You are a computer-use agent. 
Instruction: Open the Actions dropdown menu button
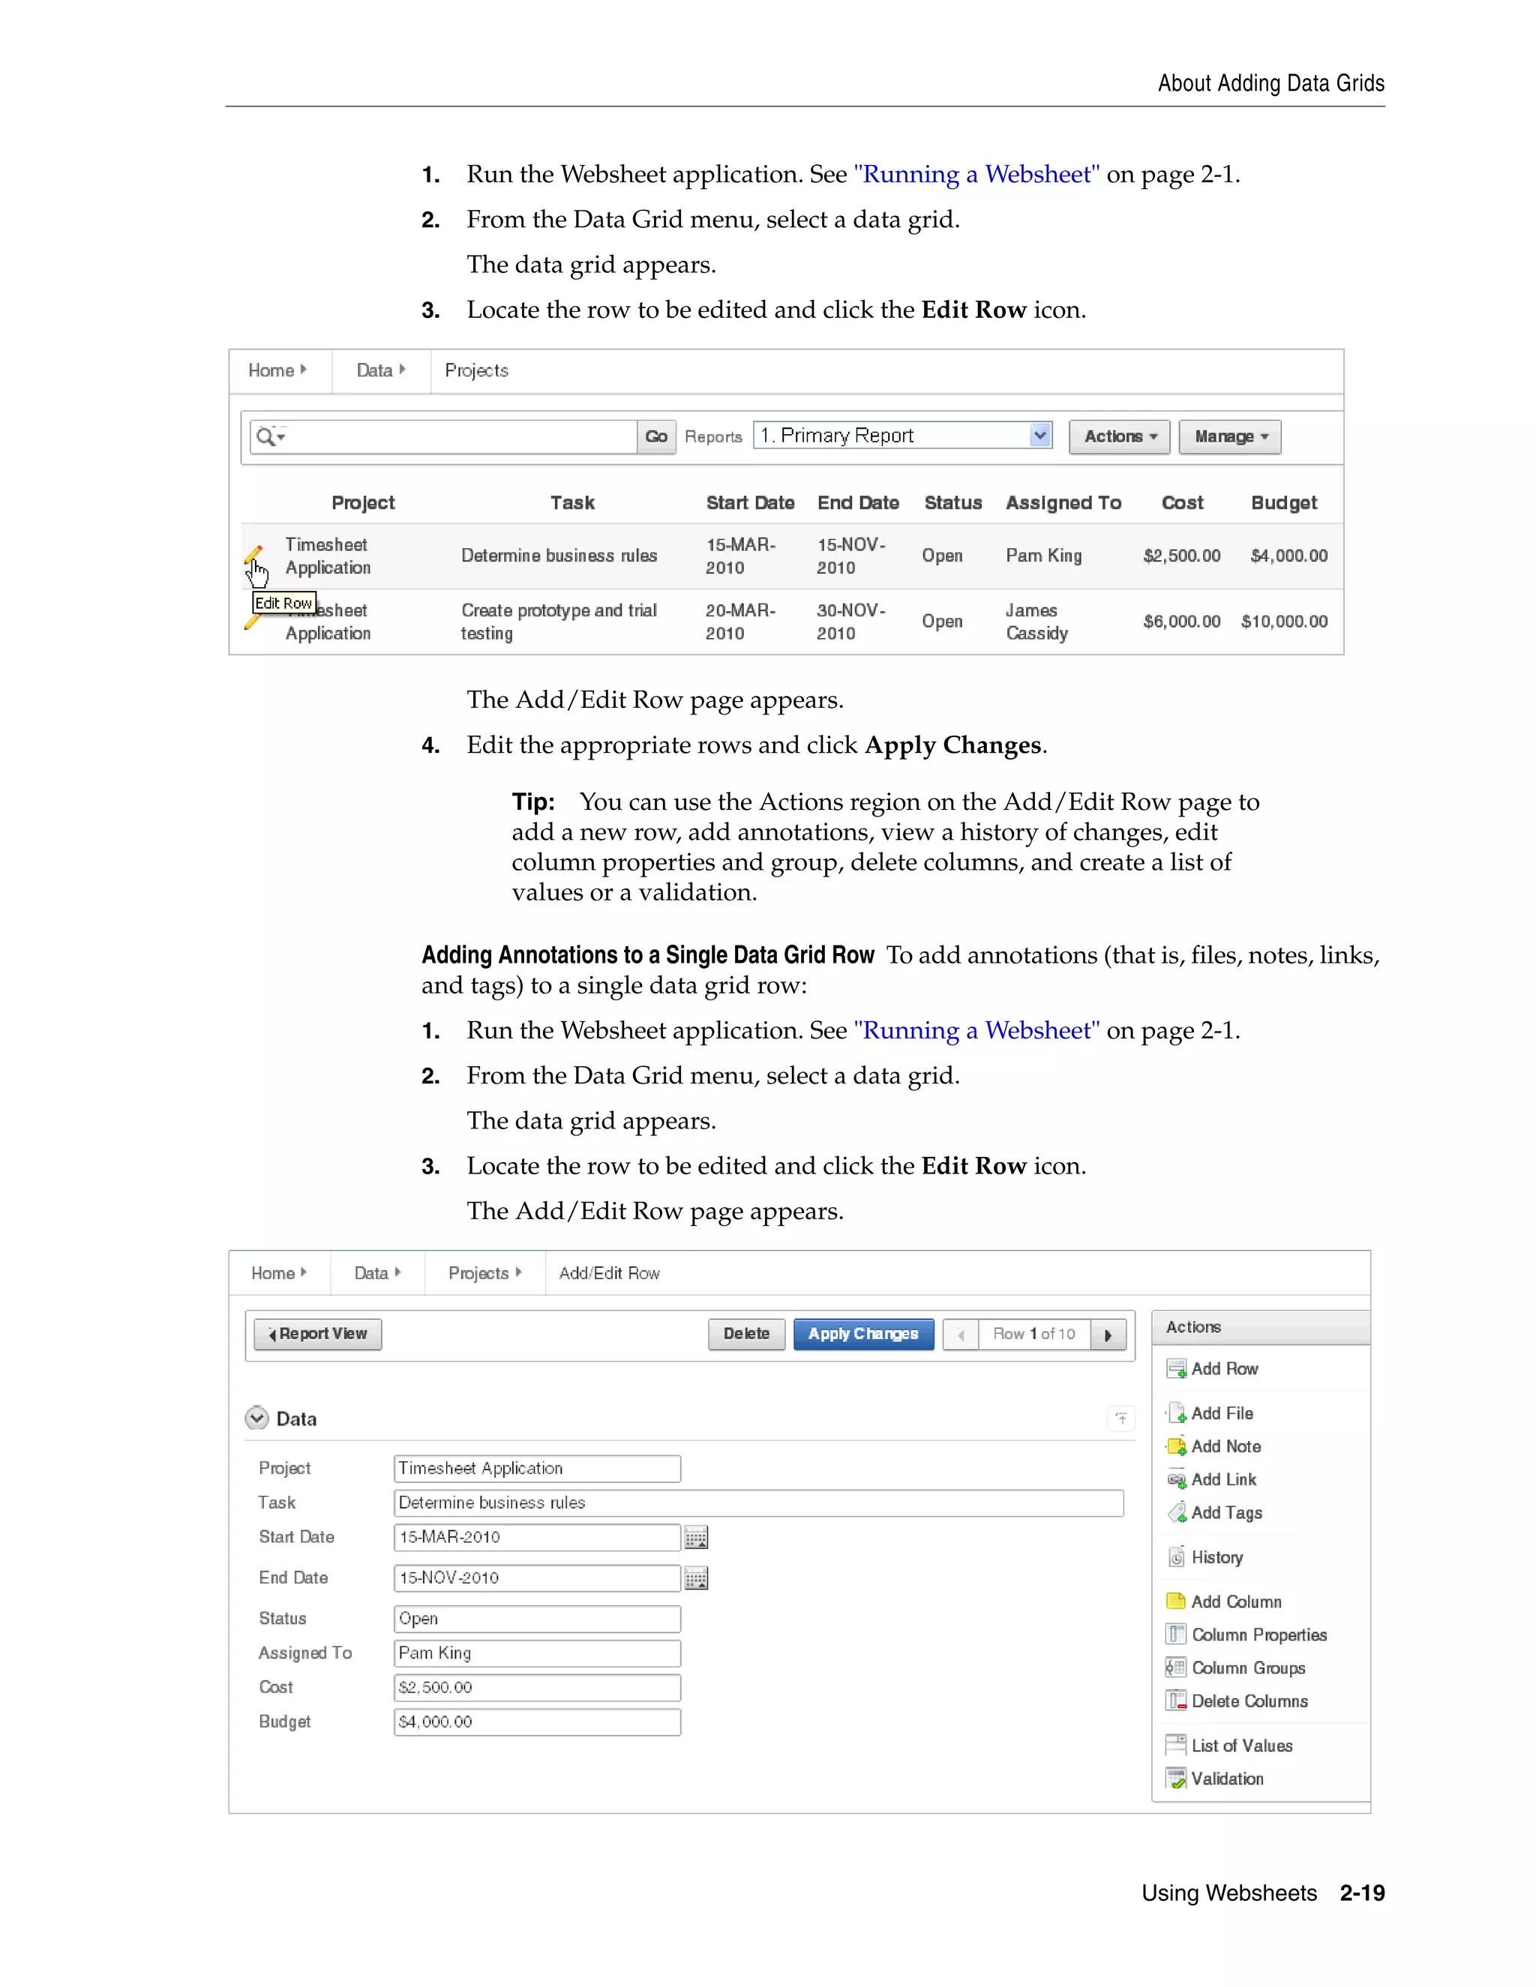click(1120, 436)
